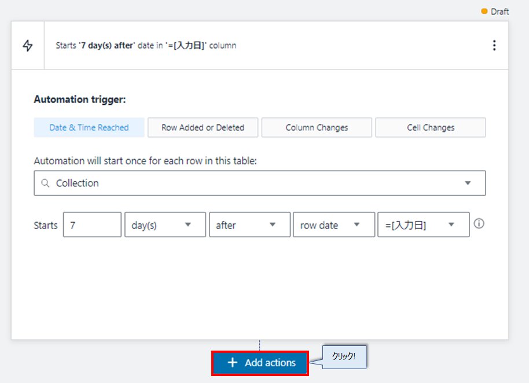Image resolution: width=529 pixels, height=383 pixels.
Task: Click the Draft status label
Action: point(500,12)
